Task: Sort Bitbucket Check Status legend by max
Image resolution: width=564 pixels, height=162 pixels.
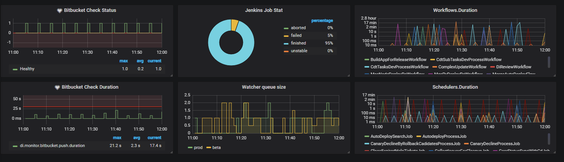Action: click(x=124, y=61)
